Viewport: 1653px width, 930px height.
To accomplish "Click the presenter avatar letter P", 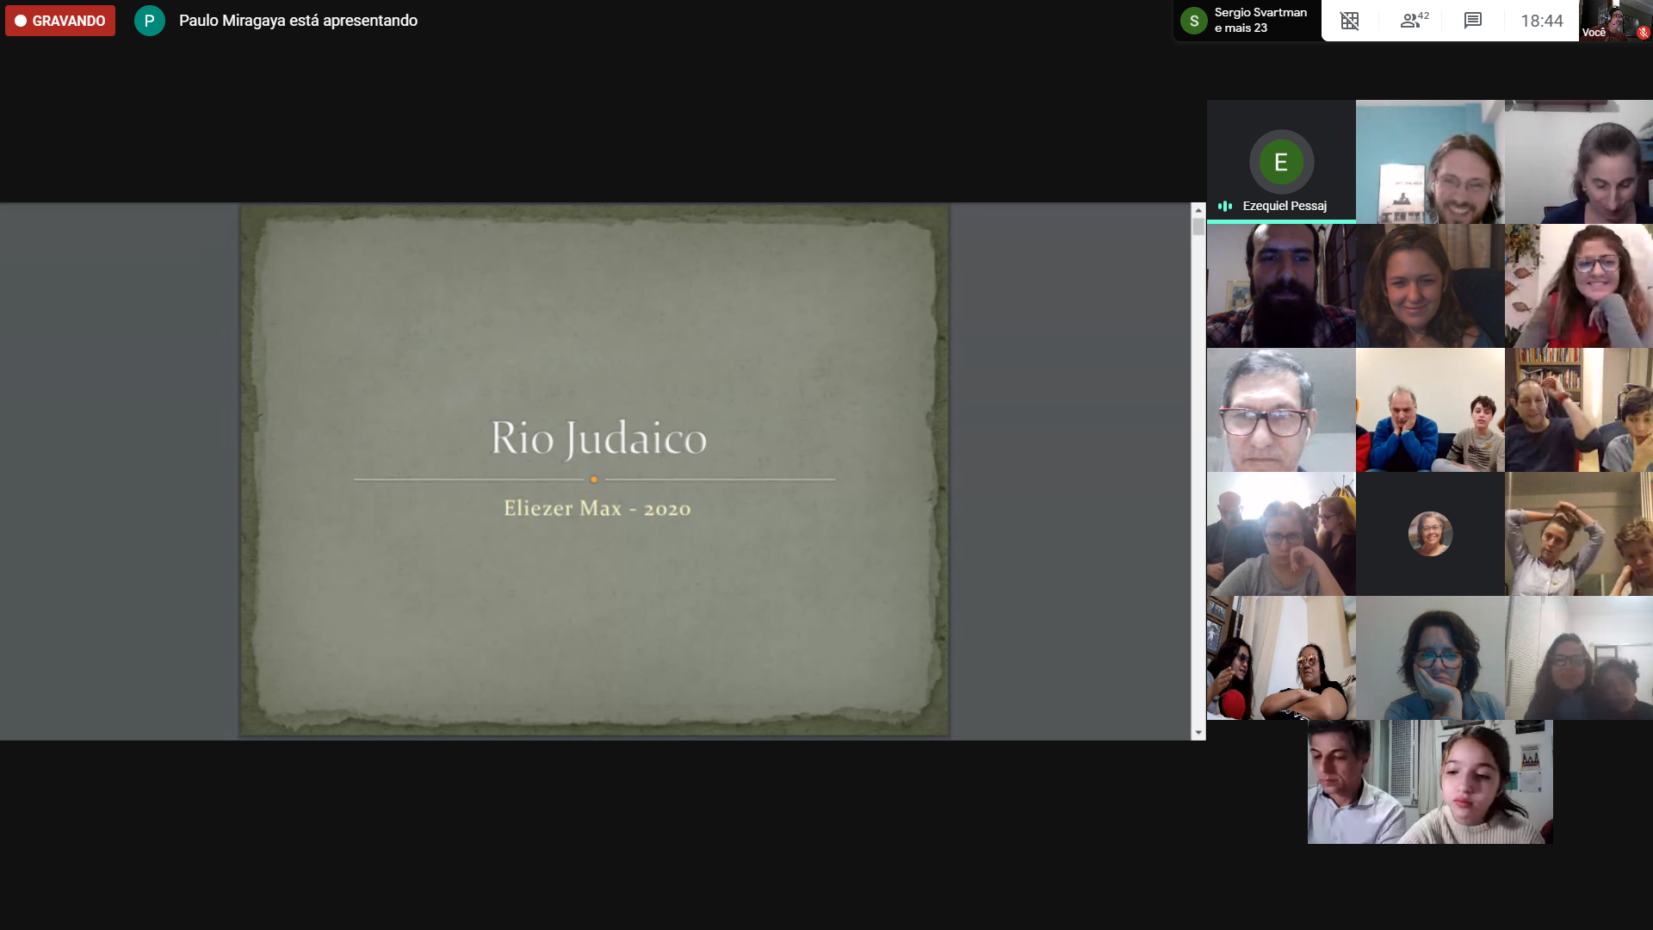I will point(149,21).
